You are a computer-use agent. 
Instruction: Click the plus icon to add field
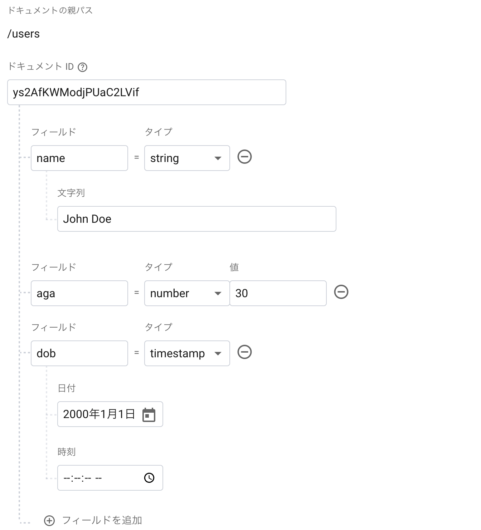[49, 521]
